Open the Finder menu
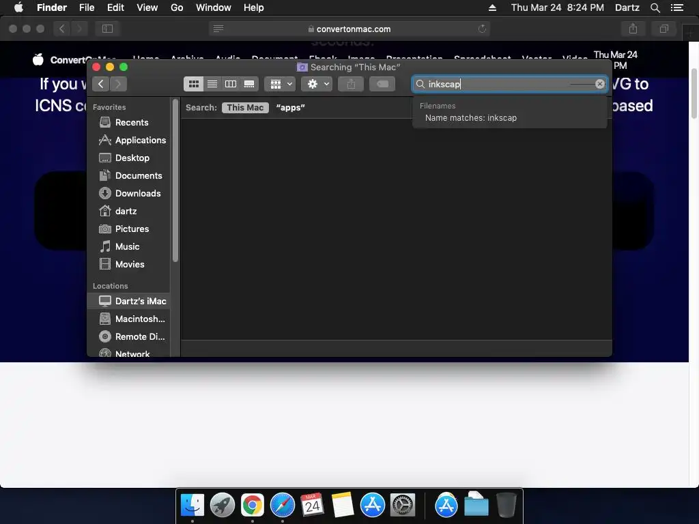This screenshot has width=699, height=524. pyautogui.click(x=52, y=8)
